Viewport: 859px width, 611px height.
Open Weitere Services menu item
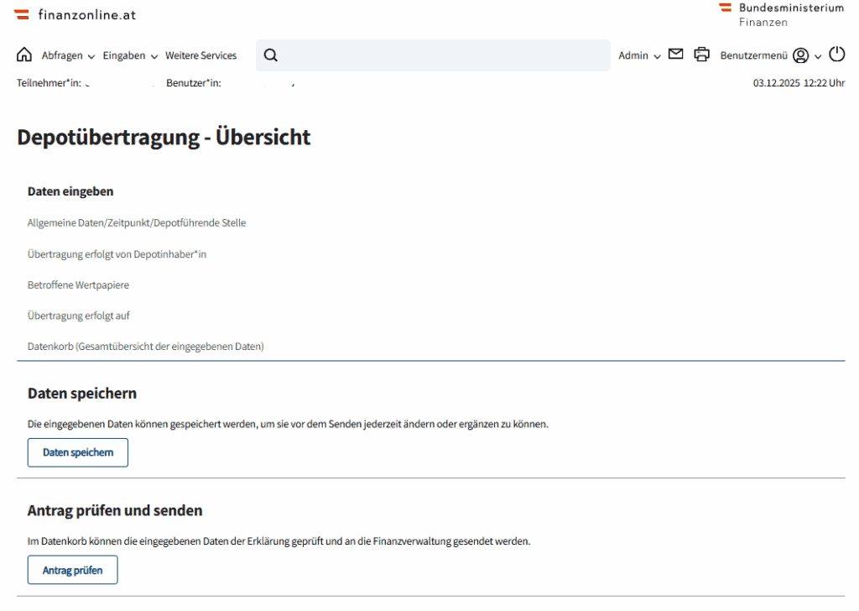pos(200,55)
